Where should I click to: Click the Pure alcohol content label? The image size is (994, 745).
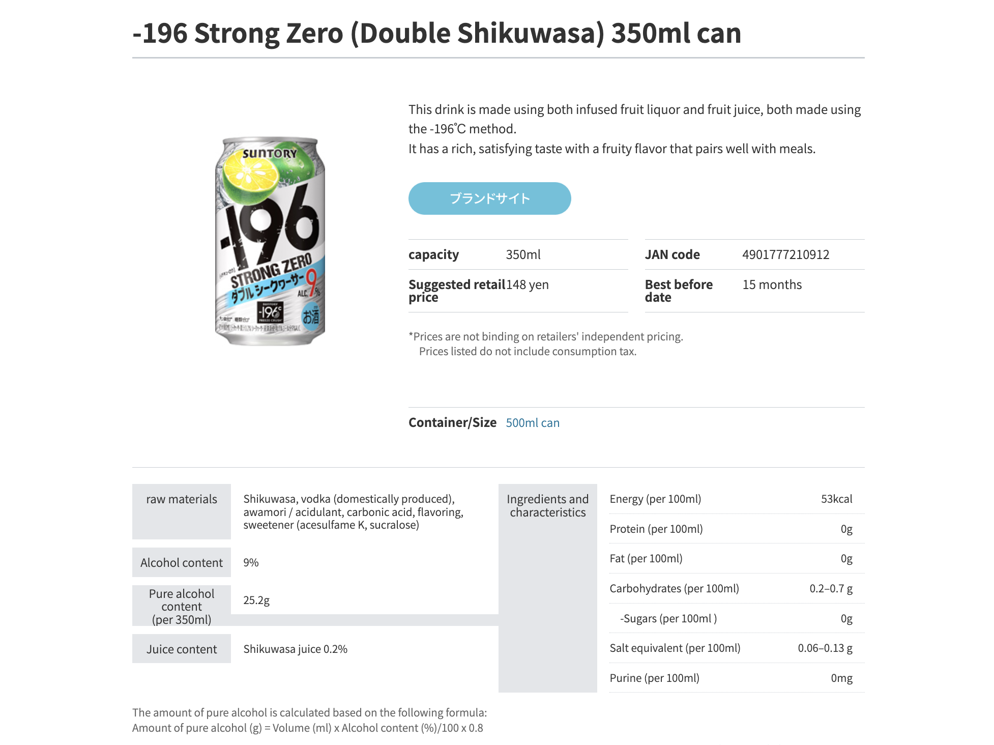click(181, 607)
